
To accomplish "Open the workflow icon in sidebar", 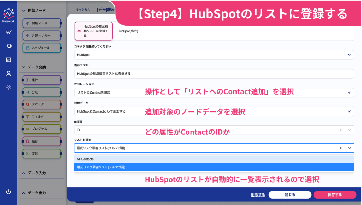I will 8,32.
